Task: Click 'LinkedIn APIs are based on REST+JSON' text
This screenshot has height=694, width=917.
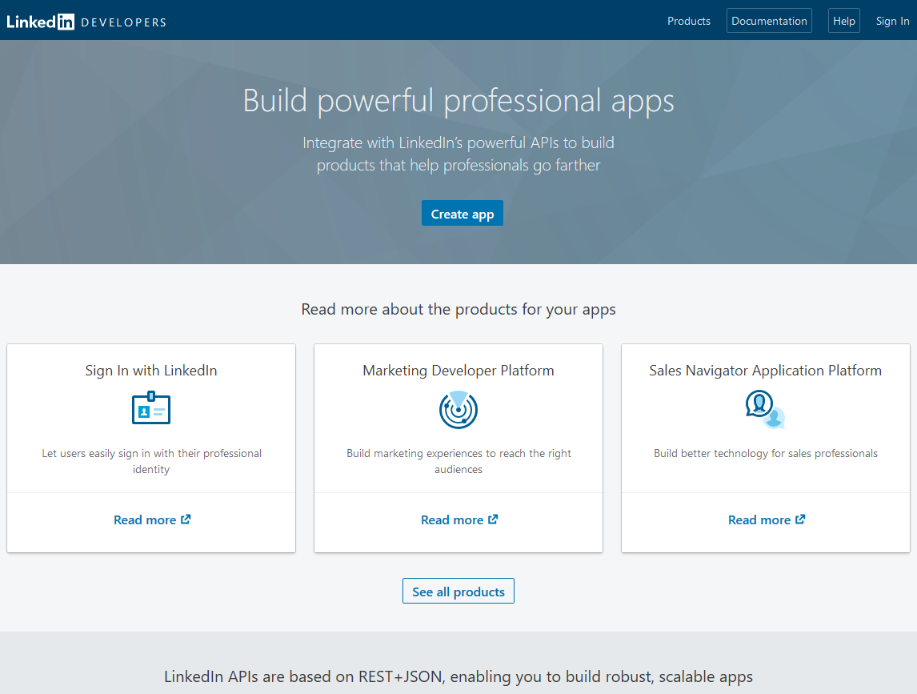Action: [458, 676]
